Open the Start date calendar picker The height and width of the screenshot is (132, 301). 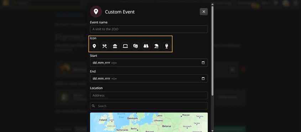click(x=203, y=63)
